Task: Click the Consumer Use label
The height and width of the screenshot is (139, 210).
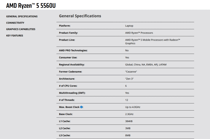Action: 68,57
